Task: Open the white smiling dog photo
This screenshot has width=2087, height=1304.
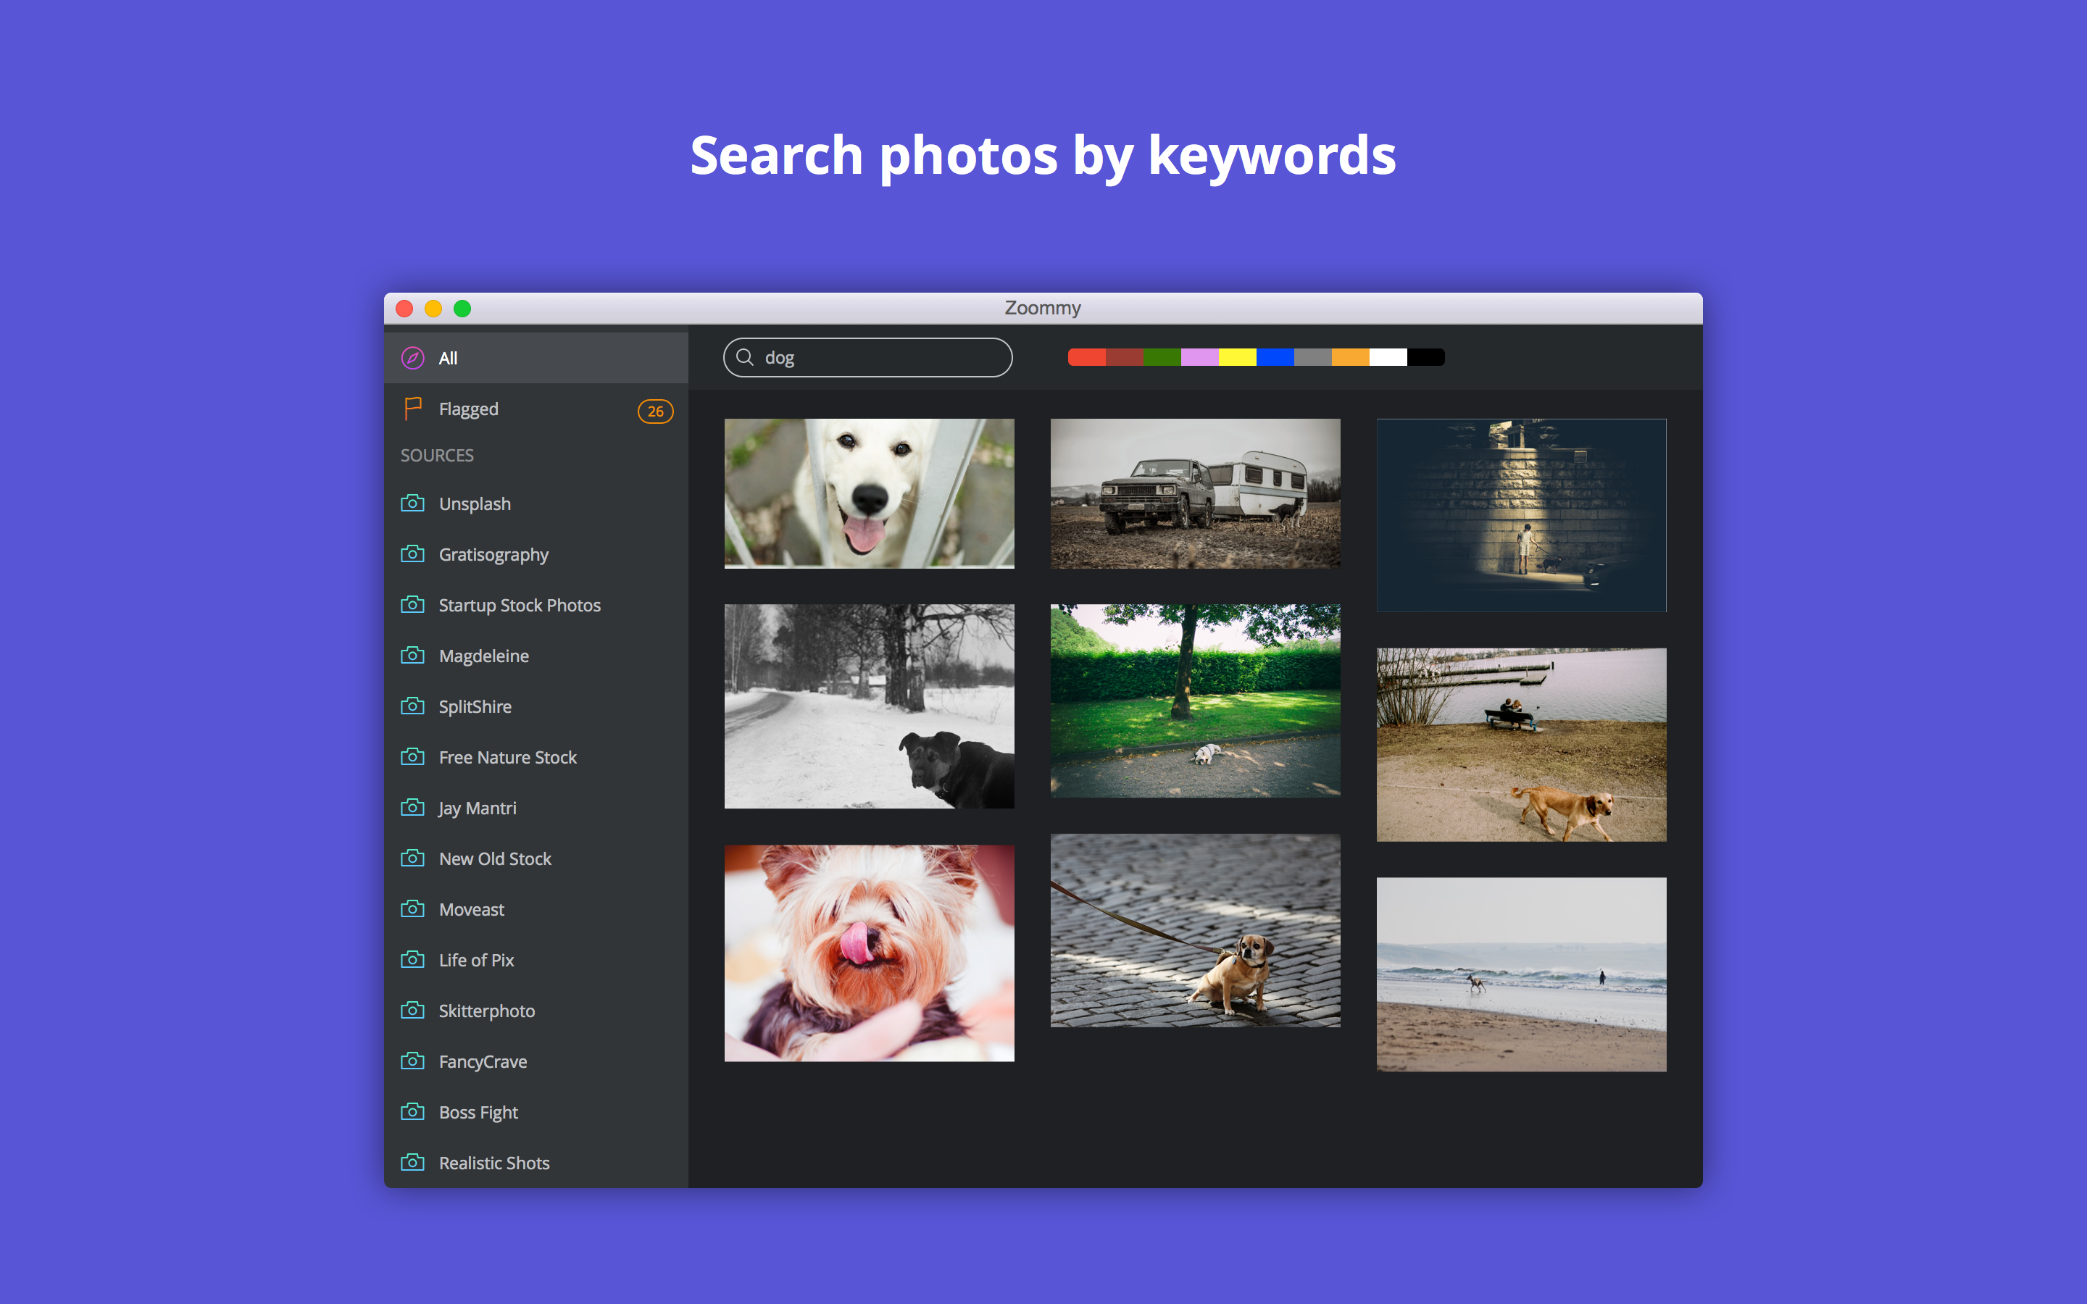Action: click(x=868, y=493)
